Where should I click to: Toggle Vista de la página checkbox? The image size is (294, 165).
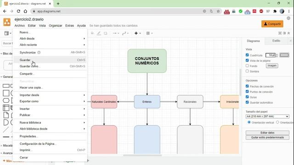[247, 60]
